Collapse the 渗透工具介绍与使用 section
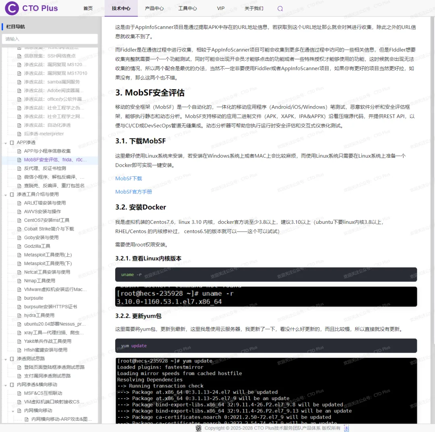Screen dimensions: 435x432 [x=6, y=195]
